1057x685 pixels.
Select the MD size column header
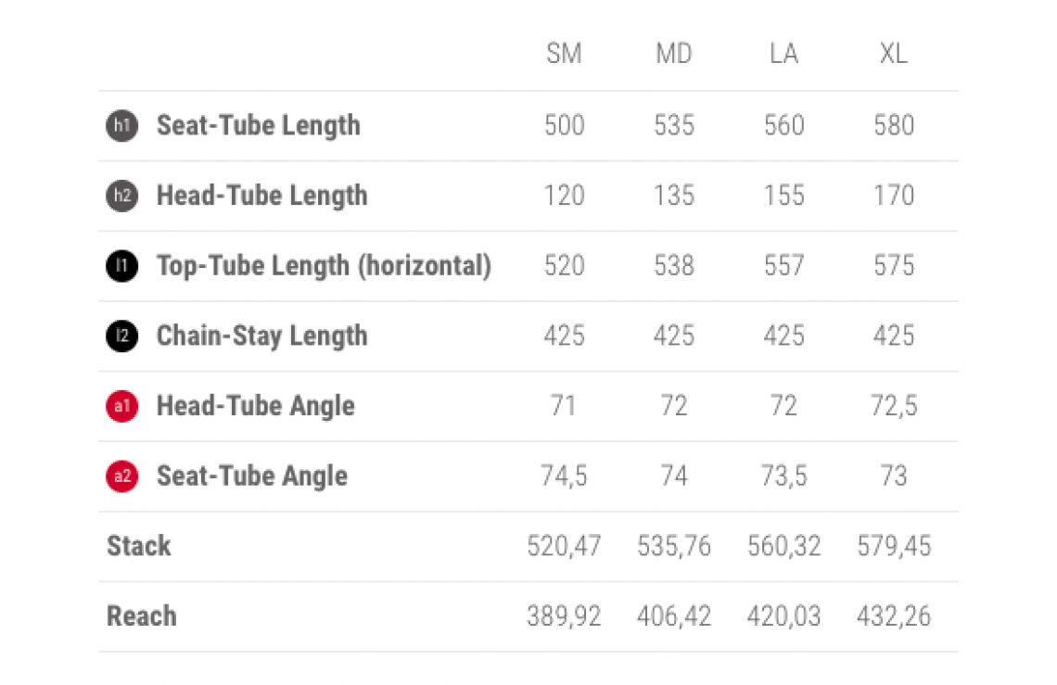click(x=674, y=54)
